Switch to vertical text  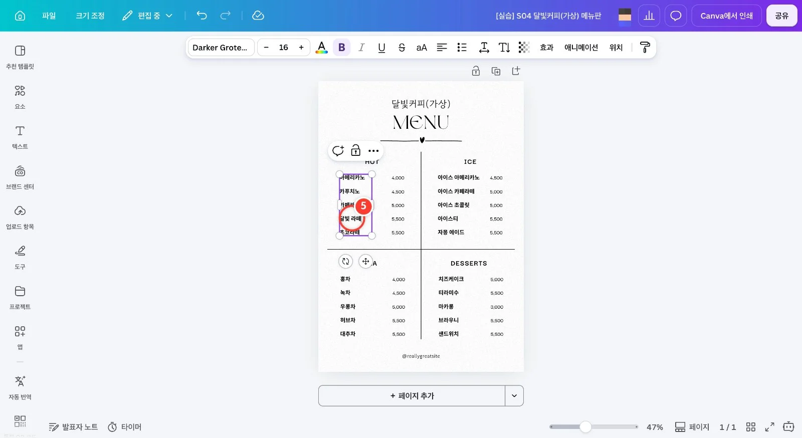pos(504,48)
